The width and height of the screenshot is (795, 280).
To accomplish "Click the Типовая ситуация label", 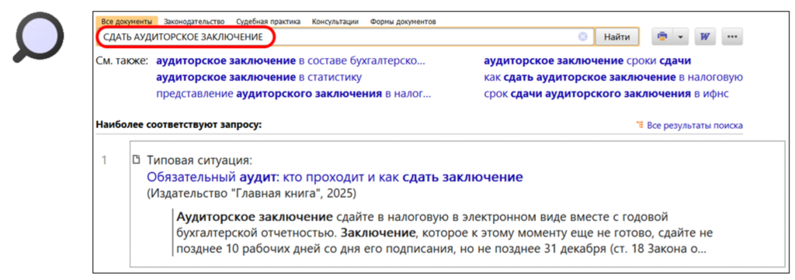I will [200, 161].
